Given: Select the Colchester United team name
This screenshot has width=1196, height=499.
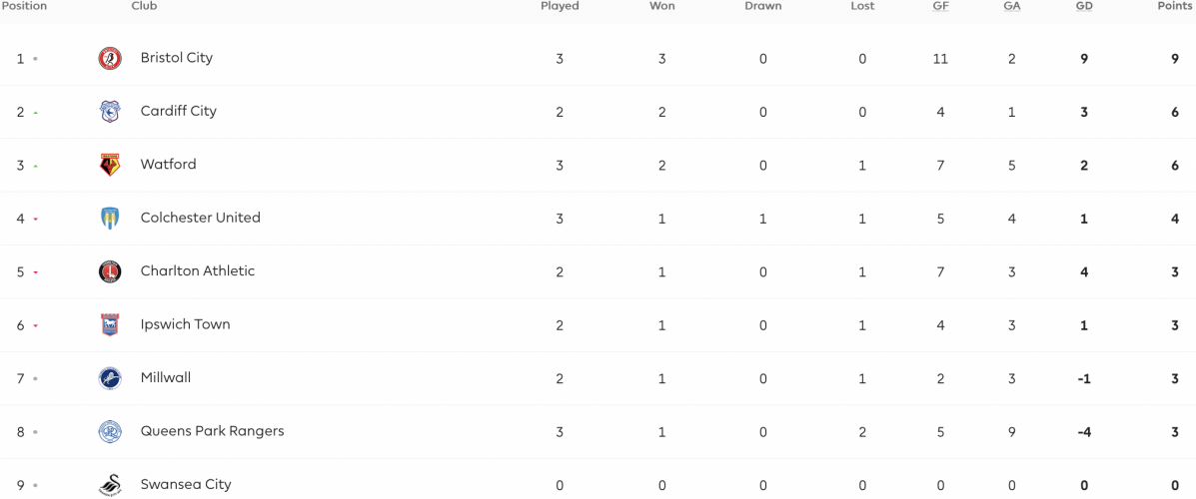Looking at the screenshot, I should click(201, 218).
